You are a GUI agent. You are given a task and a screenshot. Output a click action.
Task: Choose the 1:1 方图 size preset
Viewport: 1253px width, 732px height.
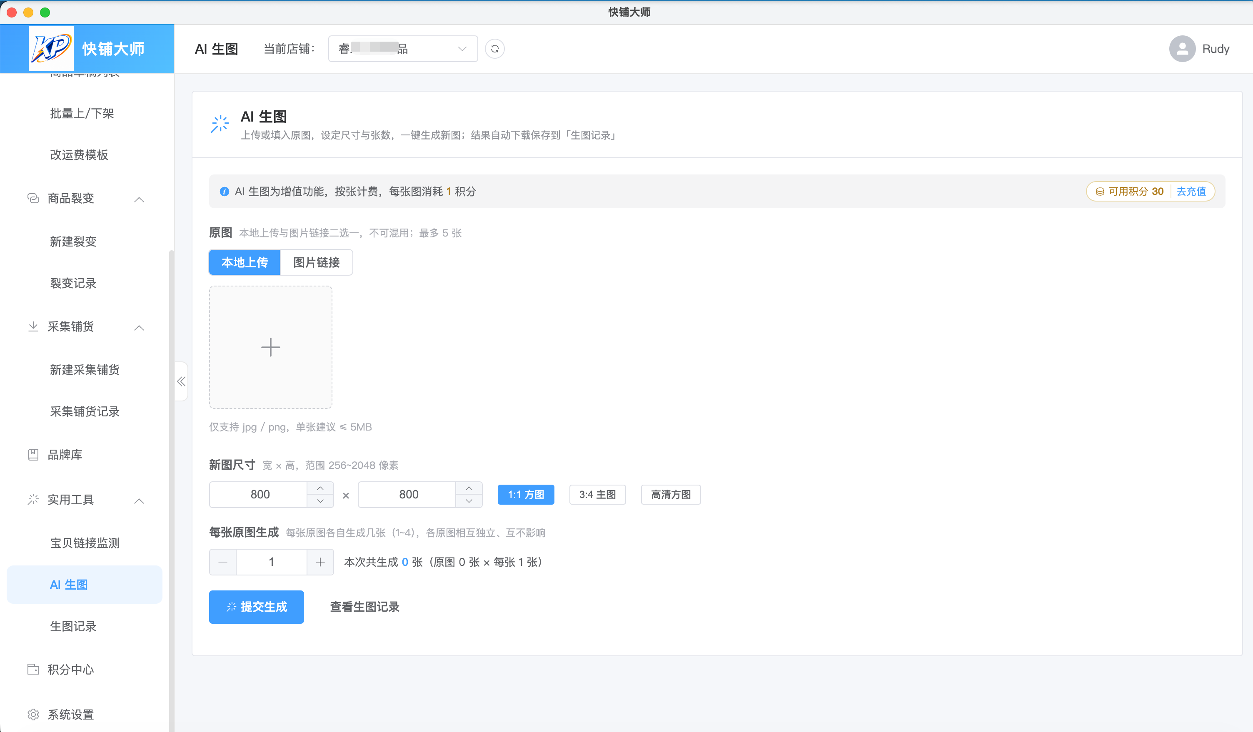coord(526,495)
